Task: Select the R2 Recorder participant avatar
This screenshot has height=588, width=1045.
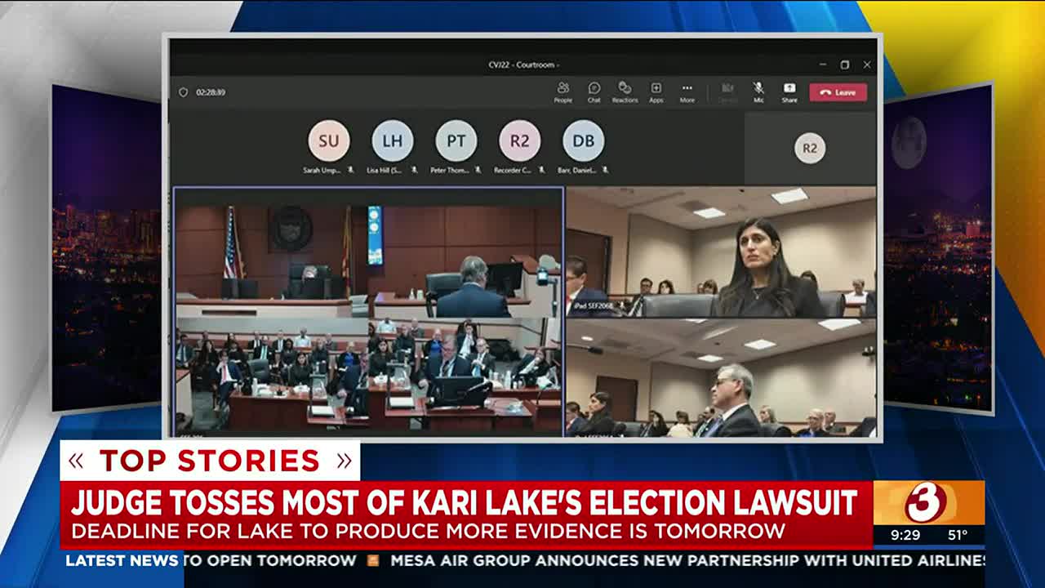Action: click(520, 140)
